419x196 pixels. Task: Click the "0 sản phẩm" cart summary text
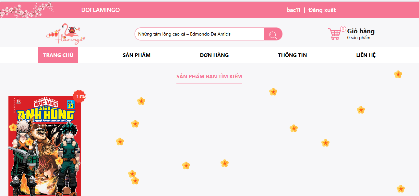(359, 38)
